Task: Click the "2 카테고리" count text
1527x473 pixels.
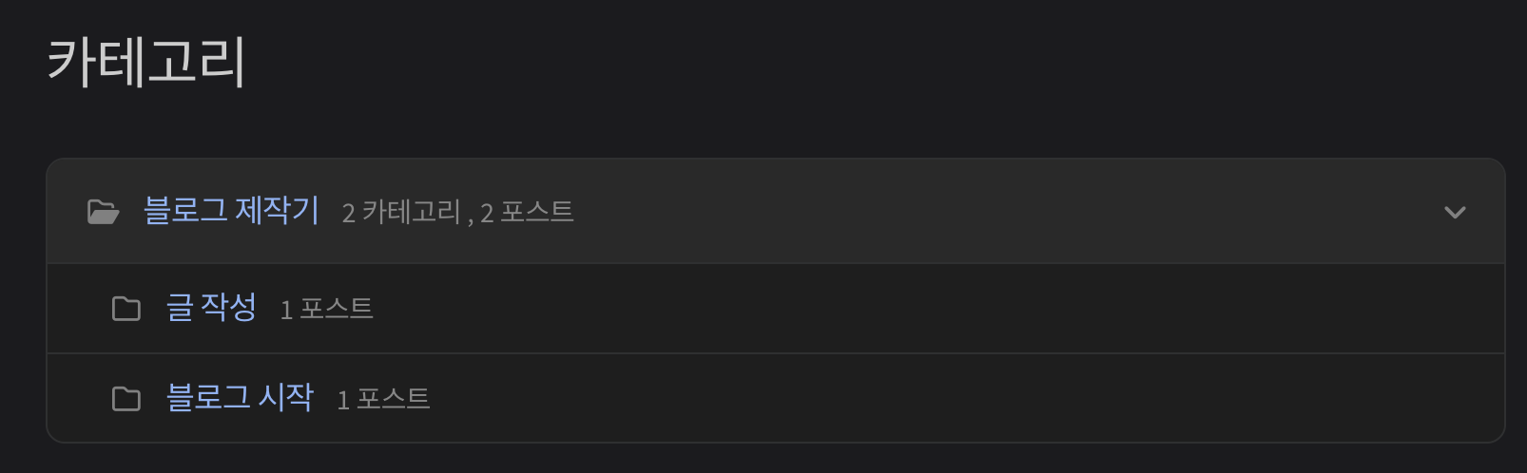Action: click(401, 213)
